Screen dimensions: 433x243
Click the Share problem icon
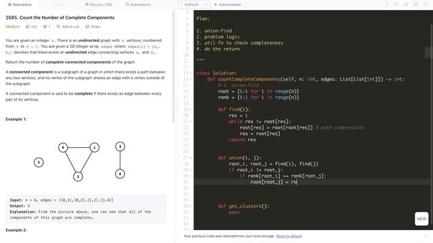click(87, 27)
